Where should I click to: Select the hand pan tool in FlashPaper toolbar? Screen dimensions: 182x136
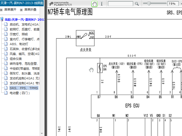coord(94,4)
